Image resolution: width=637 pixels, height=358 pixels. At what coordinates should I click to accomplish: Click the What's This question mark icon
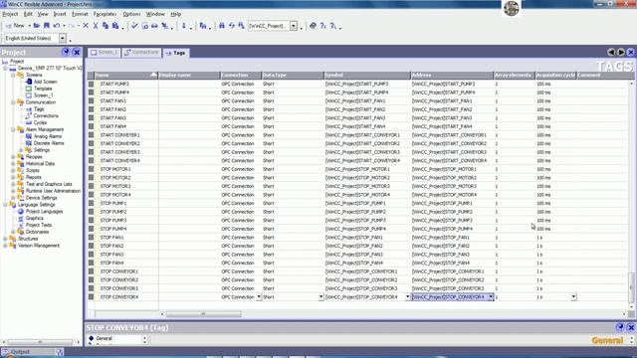[x=322, y=26]
